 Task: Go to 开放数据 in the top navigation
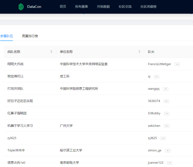pos(103,7)
